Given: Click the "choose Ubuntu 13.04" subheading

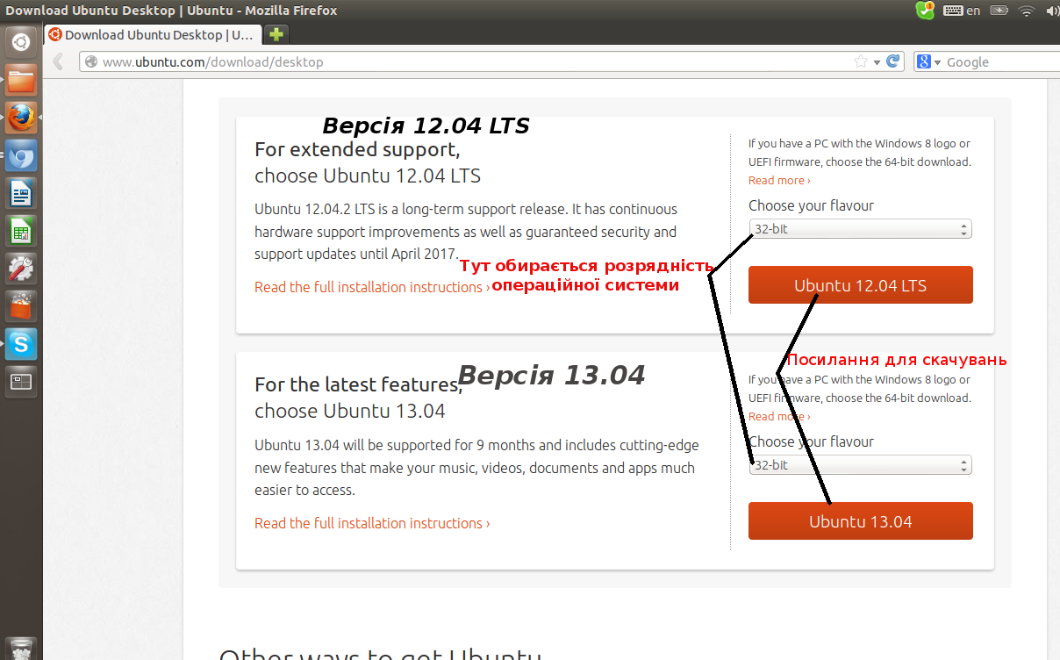Looking at the screenshot, I should 350,411.
